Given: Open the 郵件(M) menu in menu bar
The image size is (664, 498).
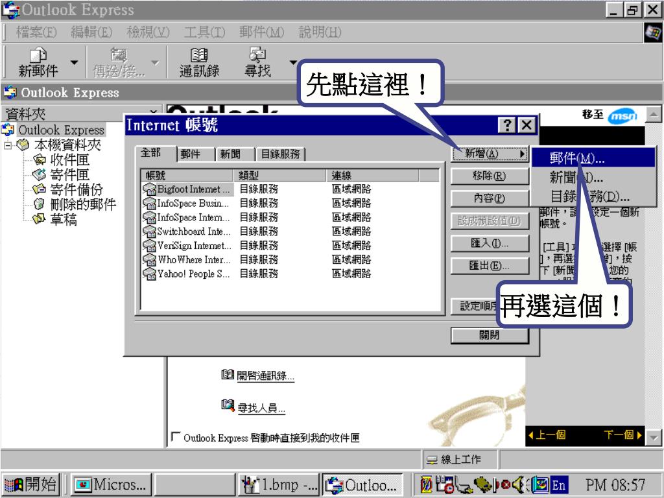Looking at the screenshot, I should coord(261,32).
